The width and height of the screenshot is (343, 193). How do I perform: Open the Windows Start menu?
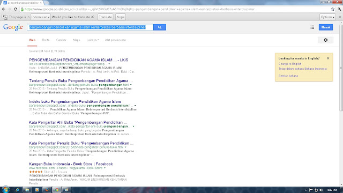click(x=6, y=190)
